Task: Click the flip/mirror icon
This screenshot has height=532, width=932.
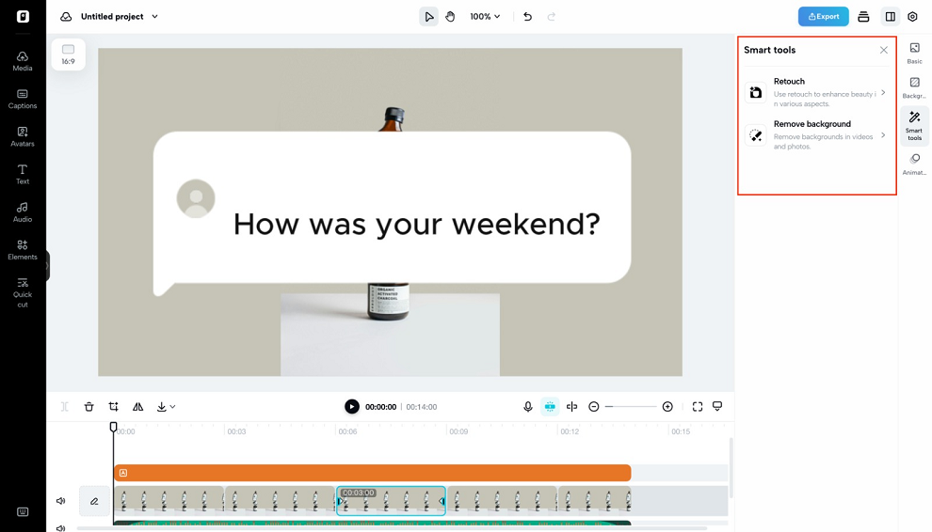Action: click(138, 407)
